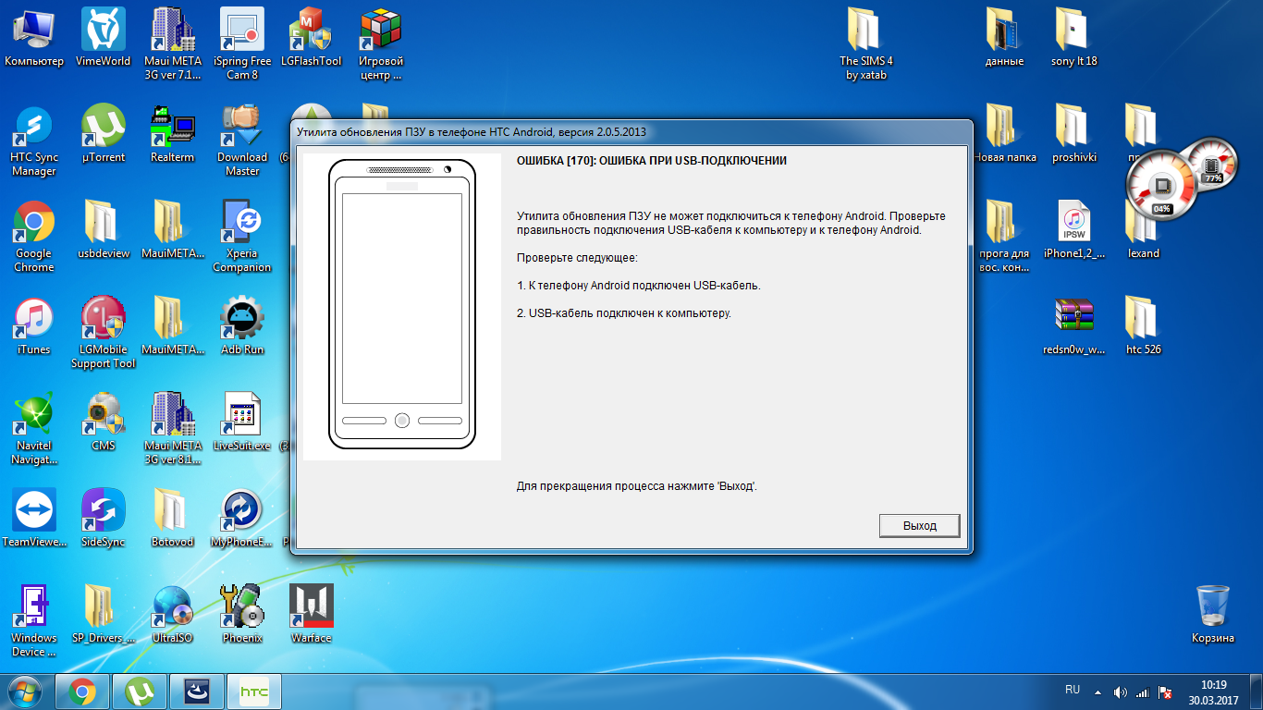Select the CMS desktop icon

(x=104, y=422)
